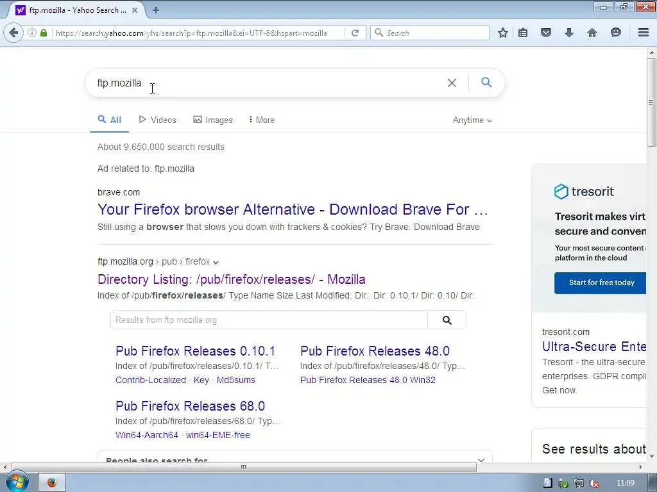Click the search magnifier in Firefox search box

point(379,33)
